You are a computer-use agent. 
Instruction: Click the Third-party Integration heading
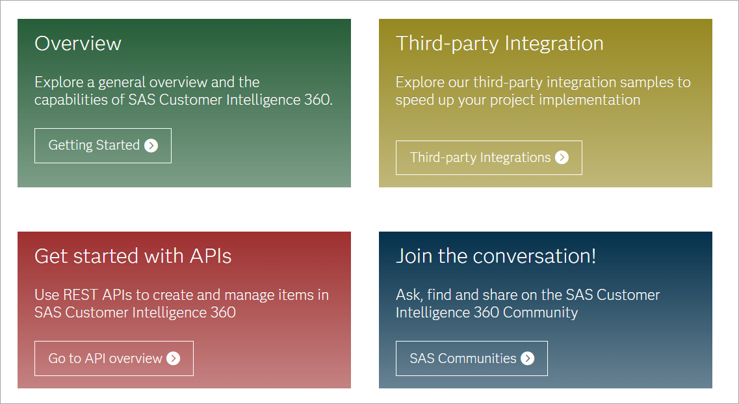[x=499, y=44]
